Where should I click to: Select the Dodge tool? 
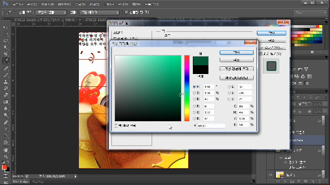coord(6,115)
